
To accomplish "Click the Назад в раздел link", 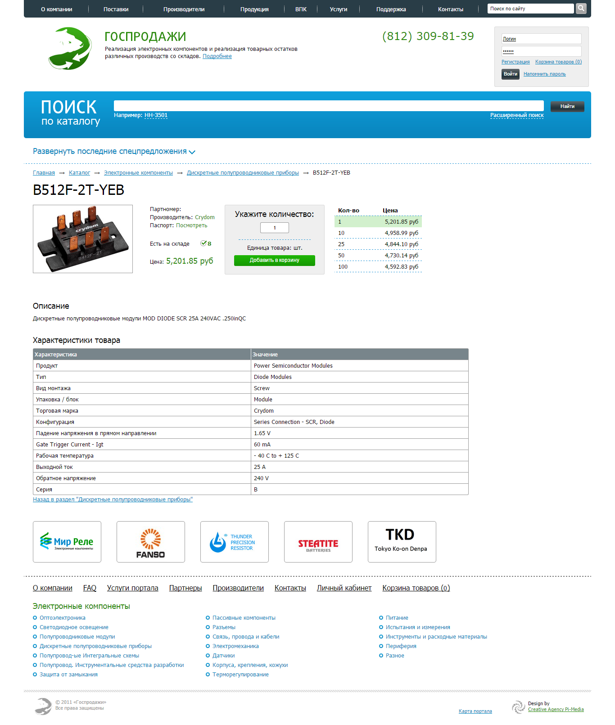I will 113,500.
